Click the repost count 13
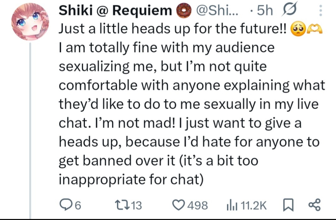336x220 pixels. (136, 205)
